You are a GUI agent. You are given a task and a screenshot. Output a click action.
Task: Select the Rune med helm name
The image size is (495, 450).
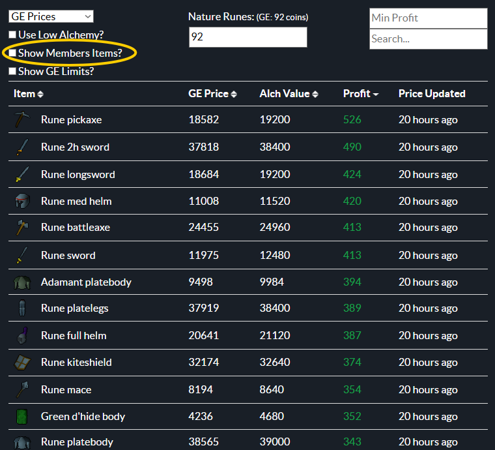tap(76, 202)
